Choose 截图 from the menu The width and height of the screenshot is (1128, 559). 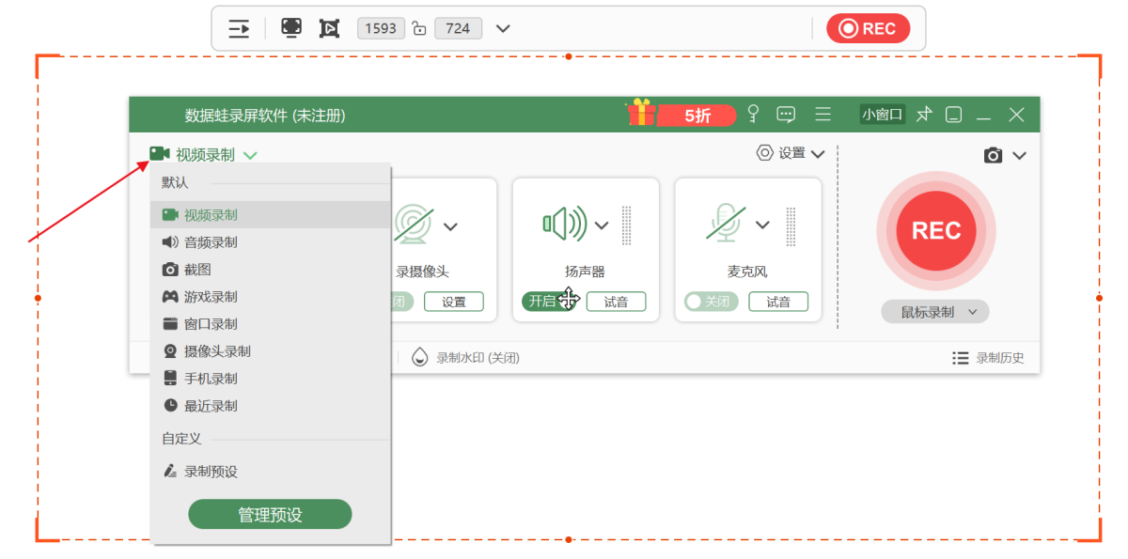point(270,270)
